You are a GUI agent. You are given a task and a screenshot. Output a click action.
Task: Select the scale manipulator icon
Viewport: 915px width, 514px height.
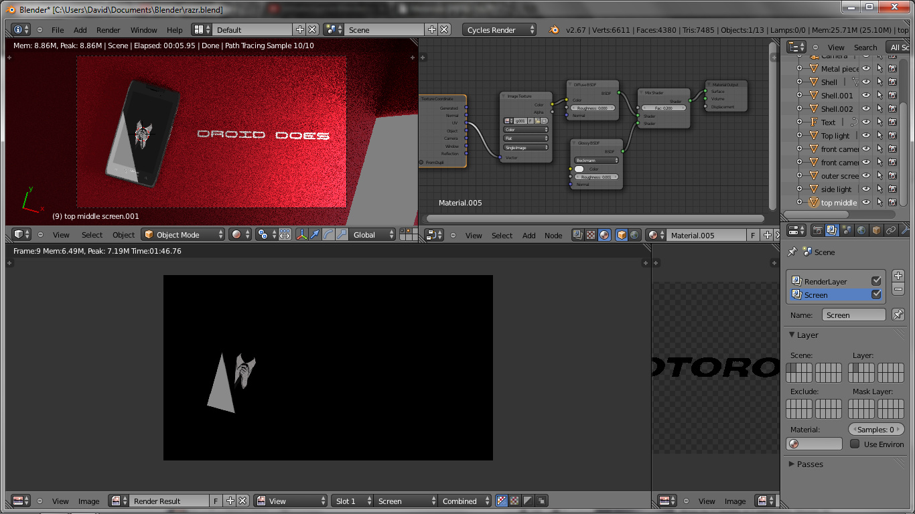[342, 234]
